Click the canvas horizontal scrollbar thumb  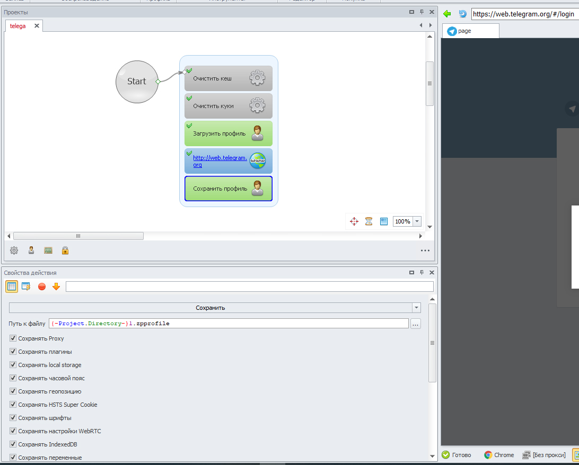(x=78, y=236)
